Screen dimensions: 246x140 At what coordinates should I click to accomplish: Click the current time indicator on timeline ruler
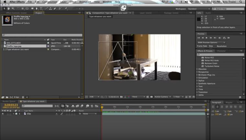[x=102, y=107]
